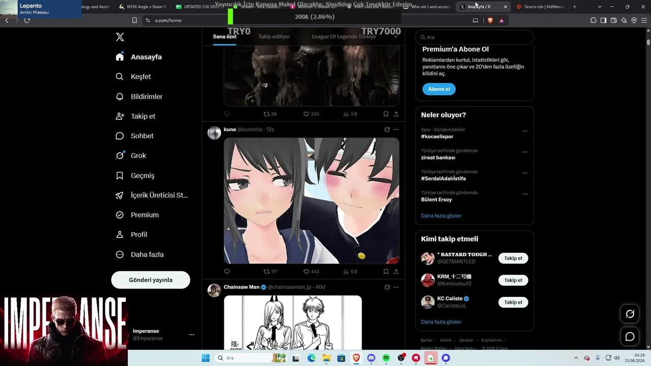The width and height of the screenshot is (651, 366).
Task: Share the post with 203 likes
Action: pyautogui.click(x=396, y=114)
